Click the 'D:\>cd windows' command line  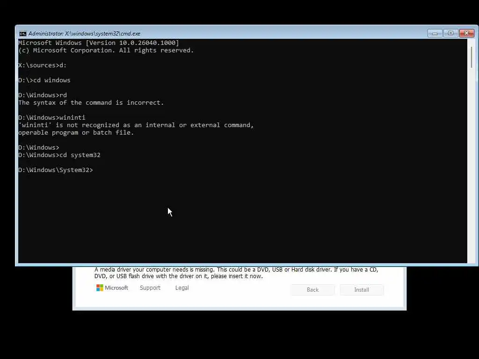click(44, 80)
